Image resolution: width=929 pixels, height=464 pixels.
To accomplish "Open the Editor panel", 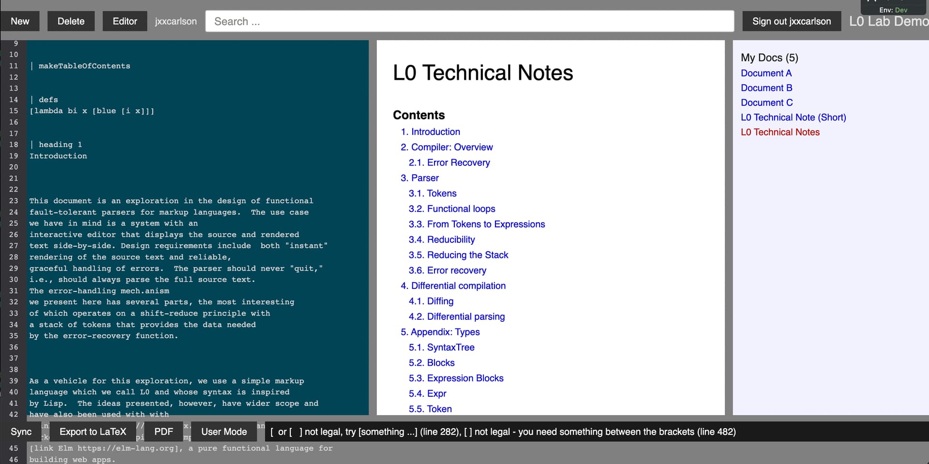I will (124, 21).
